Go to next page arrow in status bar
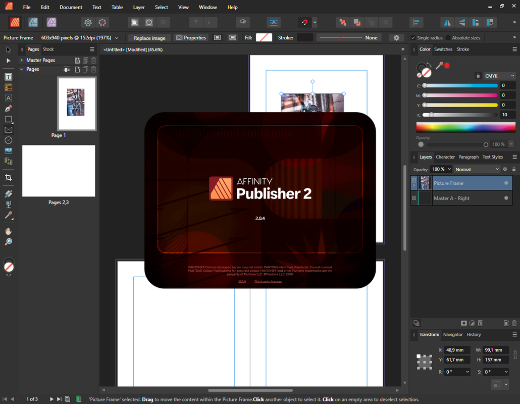This screenshot has height=404, width=520. click(x=51, y=399)
